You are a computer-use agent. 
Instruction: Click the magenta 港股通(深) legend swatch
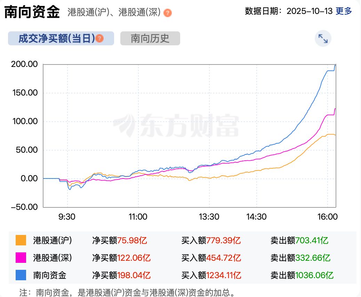pyautogui.click(x=21, y=258)
